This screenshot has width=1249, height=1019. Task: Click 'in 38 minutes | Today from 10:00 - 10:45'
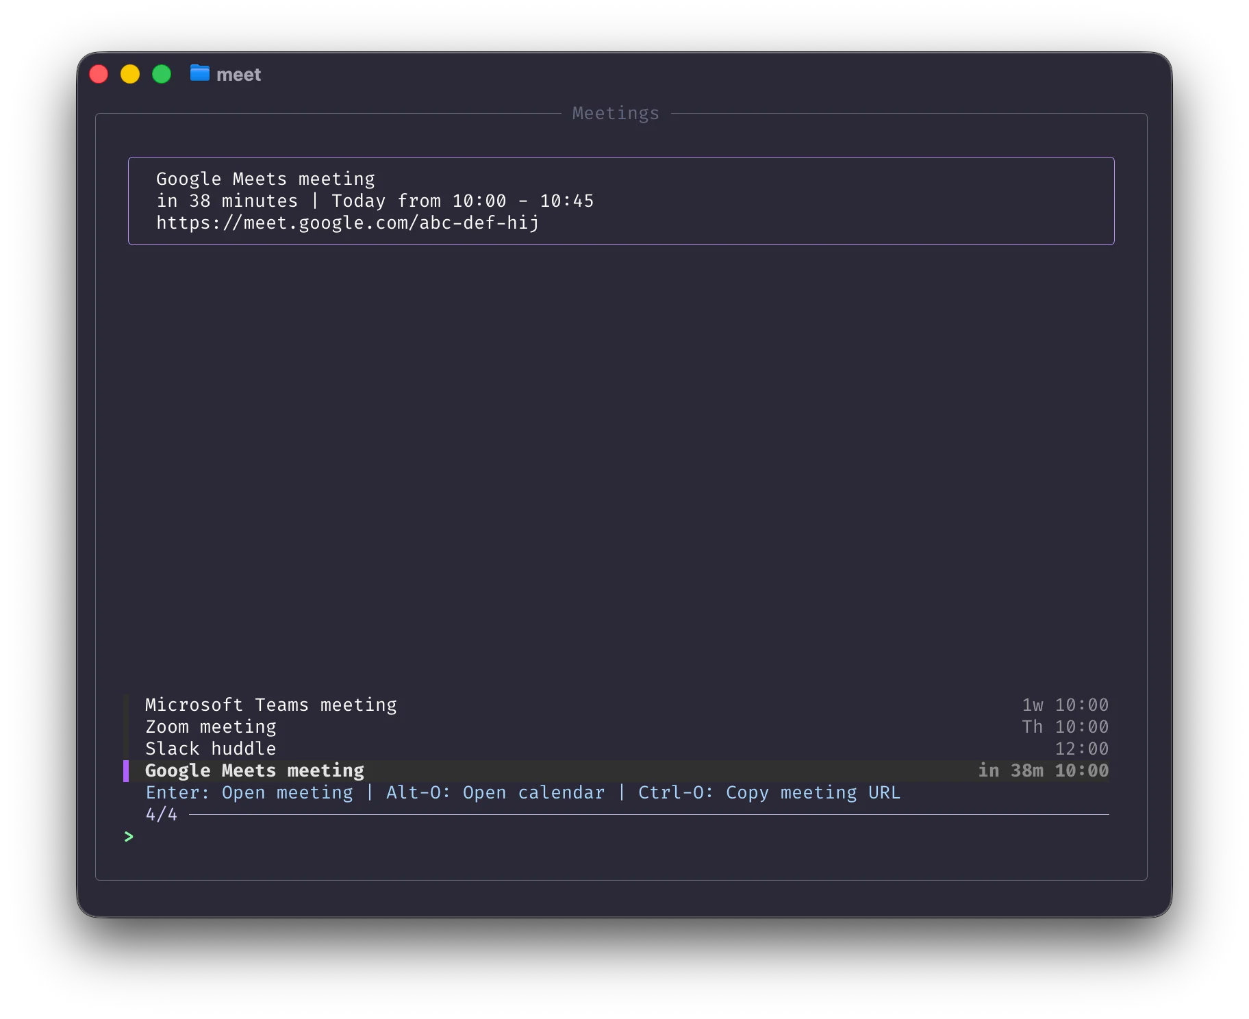(375, 201)
